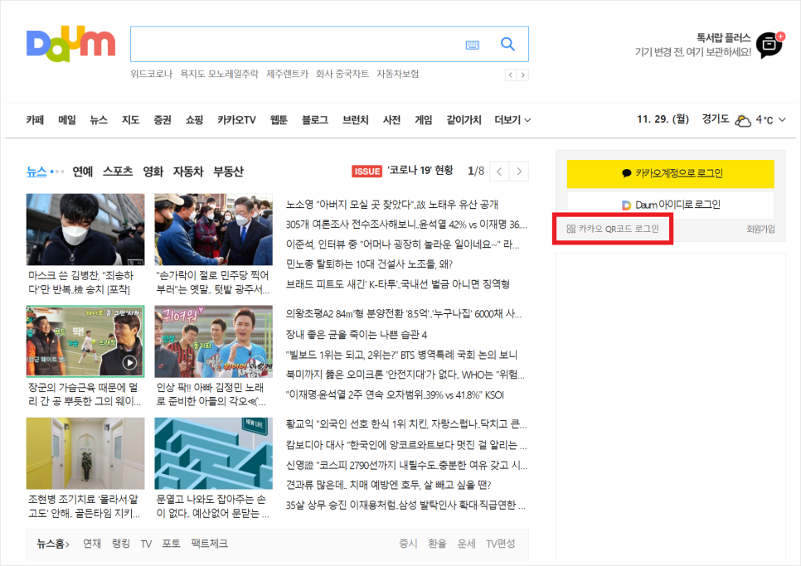Expand the weather region dropdown chevron
The width and height of the screenshot is (801, 566).
[782, 120]
